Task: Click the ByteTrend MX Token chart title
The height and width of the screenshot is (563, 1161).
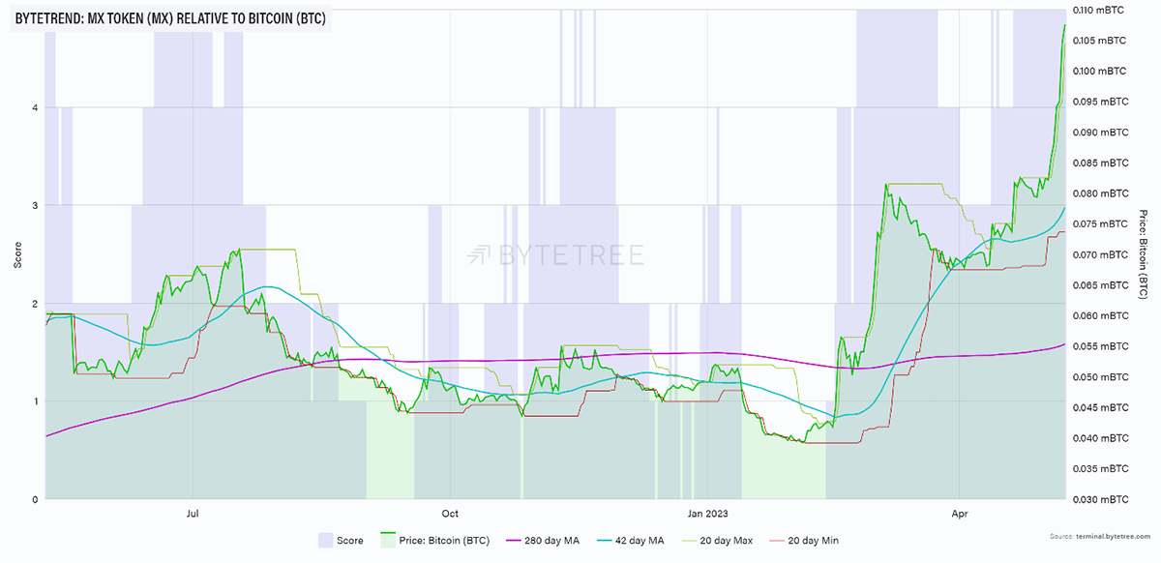Action: [x=171, y=17]
